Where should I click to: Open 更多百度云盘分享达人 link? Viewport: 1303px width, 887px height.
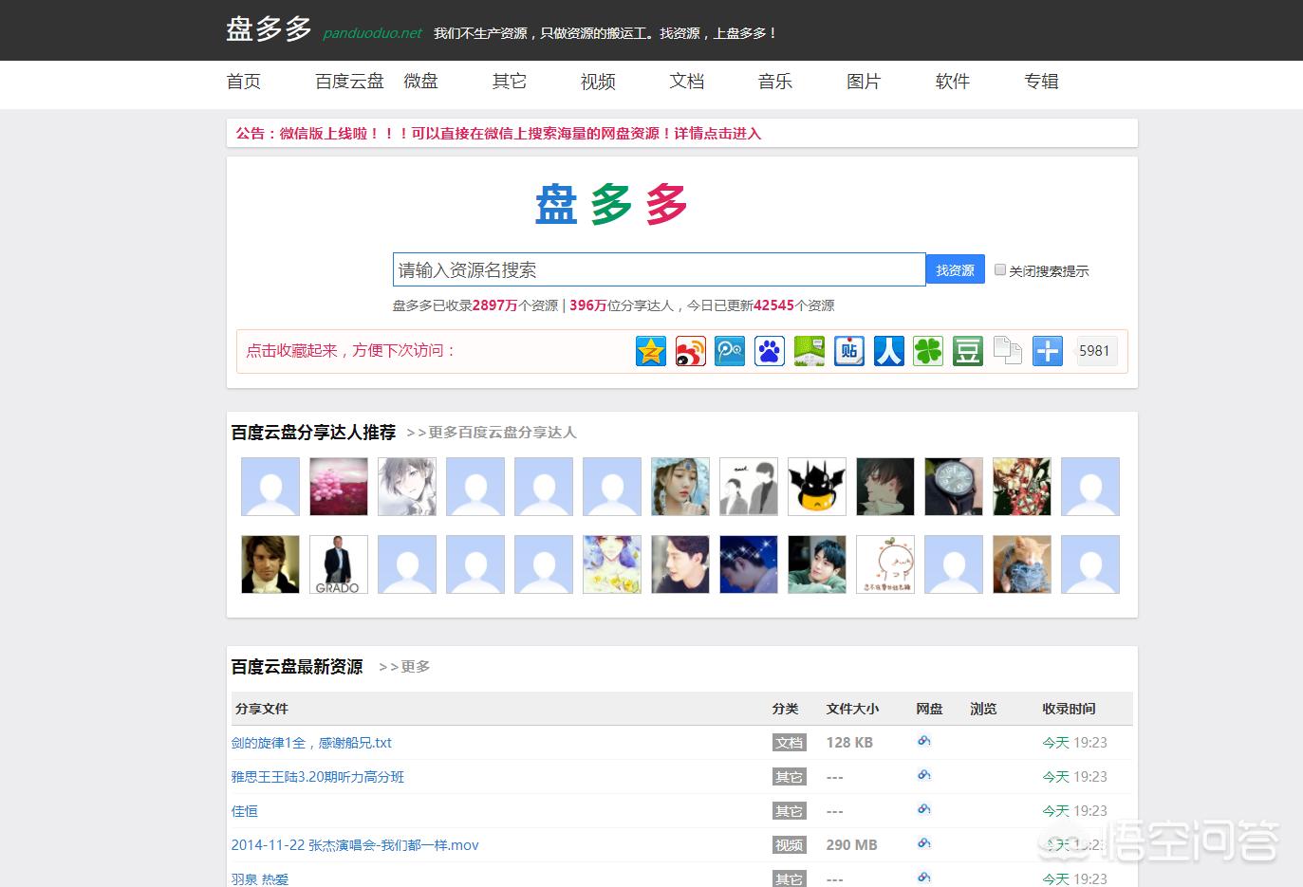point(502,433)
